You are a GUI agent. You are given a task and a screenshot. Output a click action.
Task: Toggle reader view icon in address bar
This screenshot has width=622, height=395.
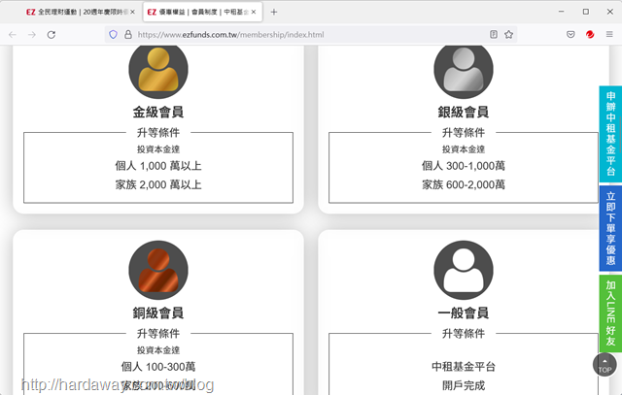(494, 35)
